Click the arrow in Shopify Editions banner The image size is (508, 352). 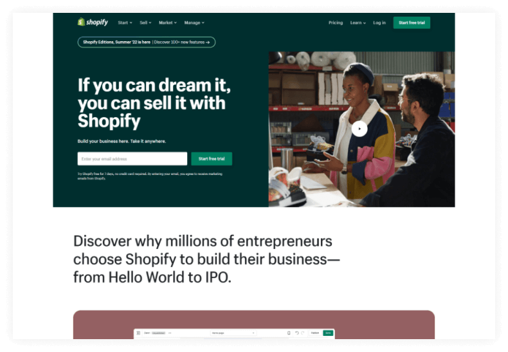[x=208, y=42]
